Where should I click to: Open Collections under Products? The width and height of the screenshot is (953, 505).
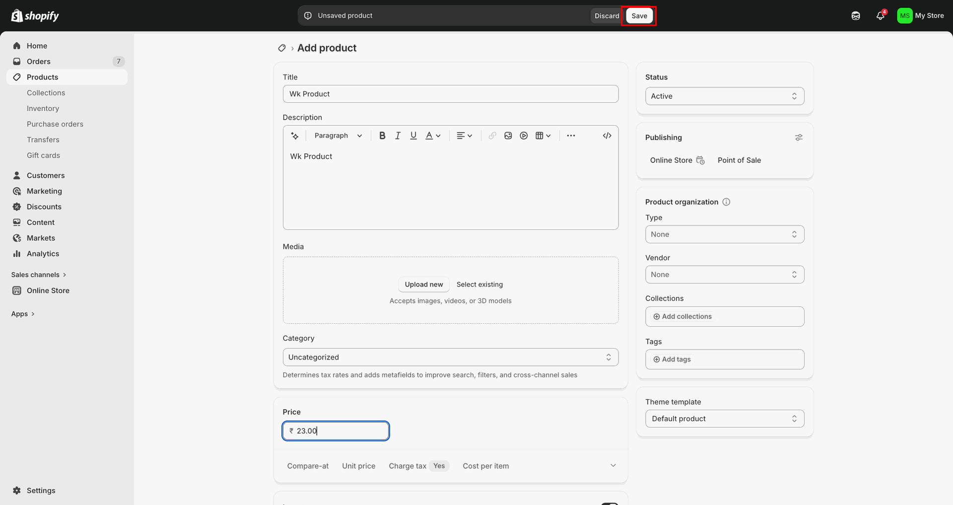(x=46, y=93)
